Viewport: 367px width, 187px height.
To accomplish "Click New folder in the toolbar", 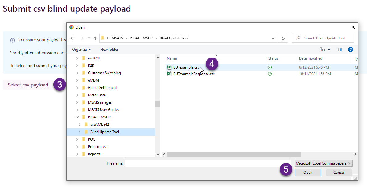I will coord(109,50).
